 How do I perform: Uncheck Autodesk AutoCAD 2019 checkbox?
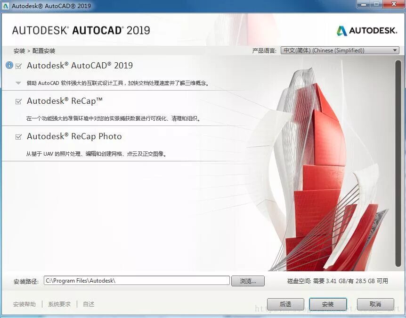[x=18, y=66]
